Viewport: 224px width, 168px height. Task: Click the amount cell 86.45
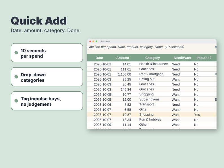127,84
